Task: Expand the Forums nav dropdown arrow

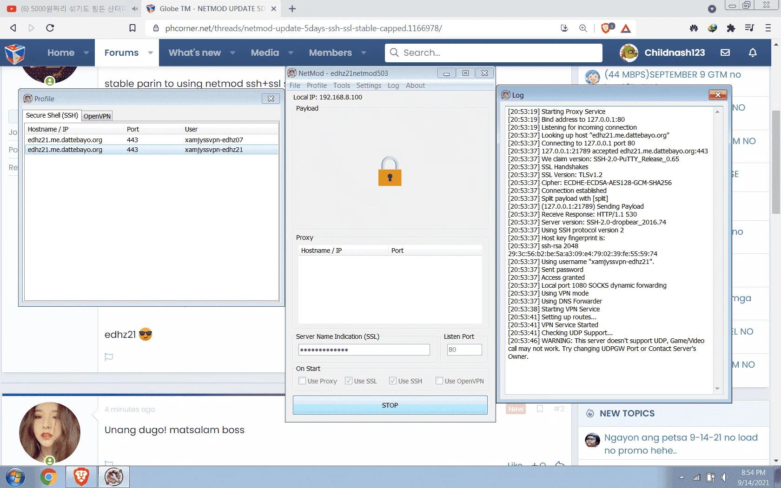Action: point(150,53)
